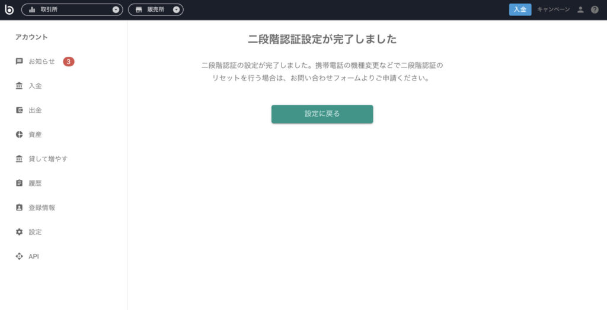Open お知らせ in the sidebar

pos(42,62)
